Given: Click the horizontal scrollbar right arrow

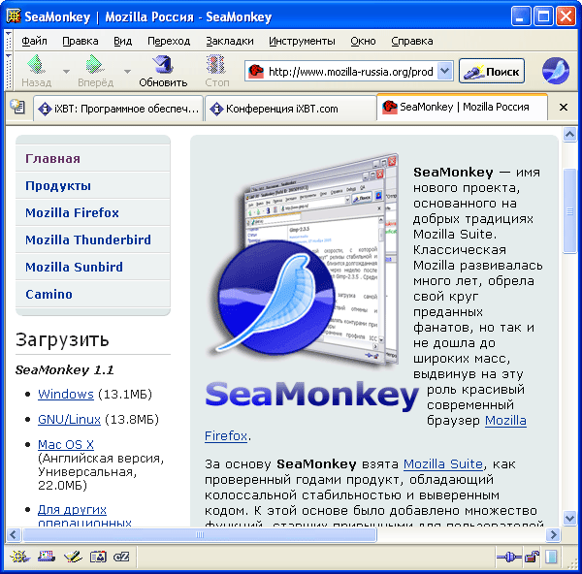Looking at the screenshot, I should coord(553,534).
